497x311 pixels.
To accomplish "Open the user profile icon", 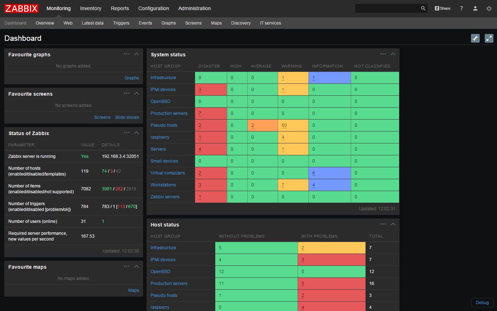I will [475, 8].
